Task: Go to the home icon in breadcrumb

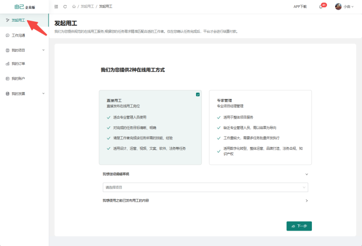Action: pyautogui.click(x=74, y=6)
